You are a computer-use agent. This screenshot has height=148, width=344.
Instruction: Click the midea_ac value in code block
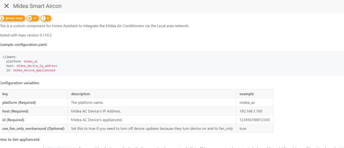(x=31, y=61)
